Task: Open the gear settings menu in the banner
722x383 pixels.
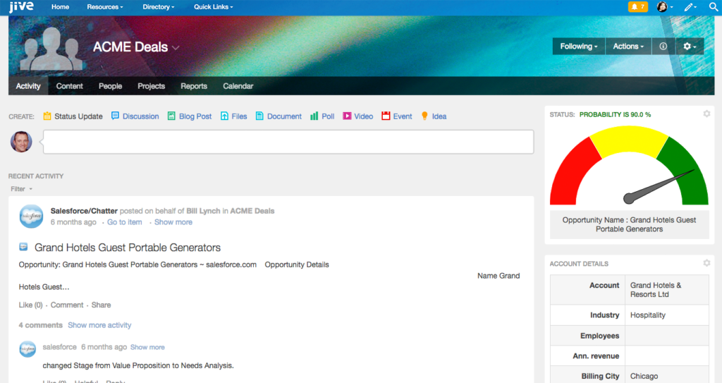Action: pyautogui.click(x=689, y=47)
